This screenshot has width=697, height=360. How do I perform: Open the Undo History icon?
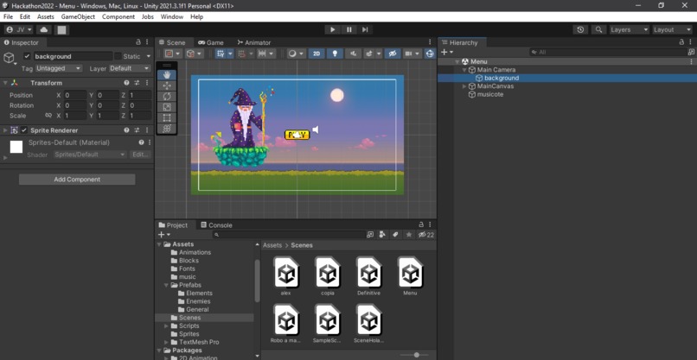(580, 29)
